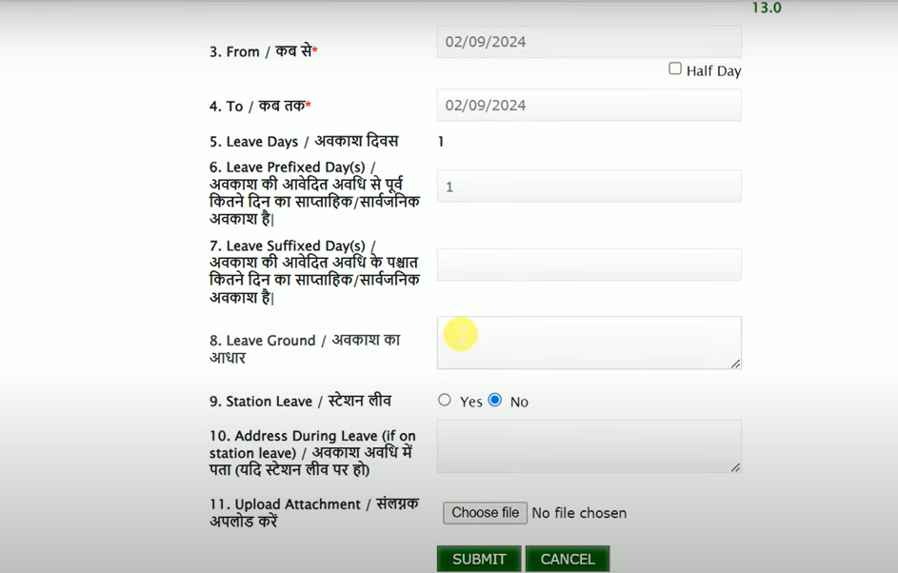Click the To date input field

[x=589, y=106]
